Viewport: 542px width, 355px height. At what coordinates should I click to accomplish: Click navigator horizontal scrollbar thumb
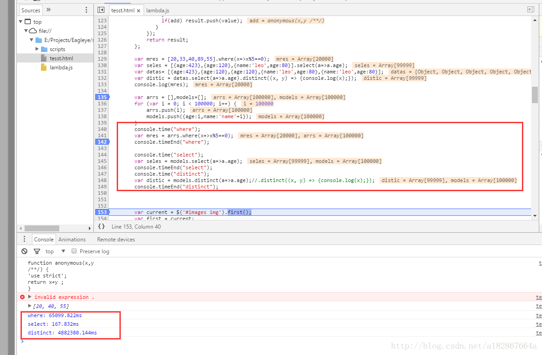point(42,228)
